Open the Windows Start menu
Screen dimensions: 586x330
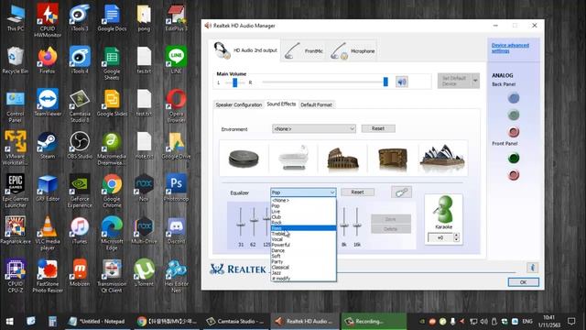click(10, 322)
